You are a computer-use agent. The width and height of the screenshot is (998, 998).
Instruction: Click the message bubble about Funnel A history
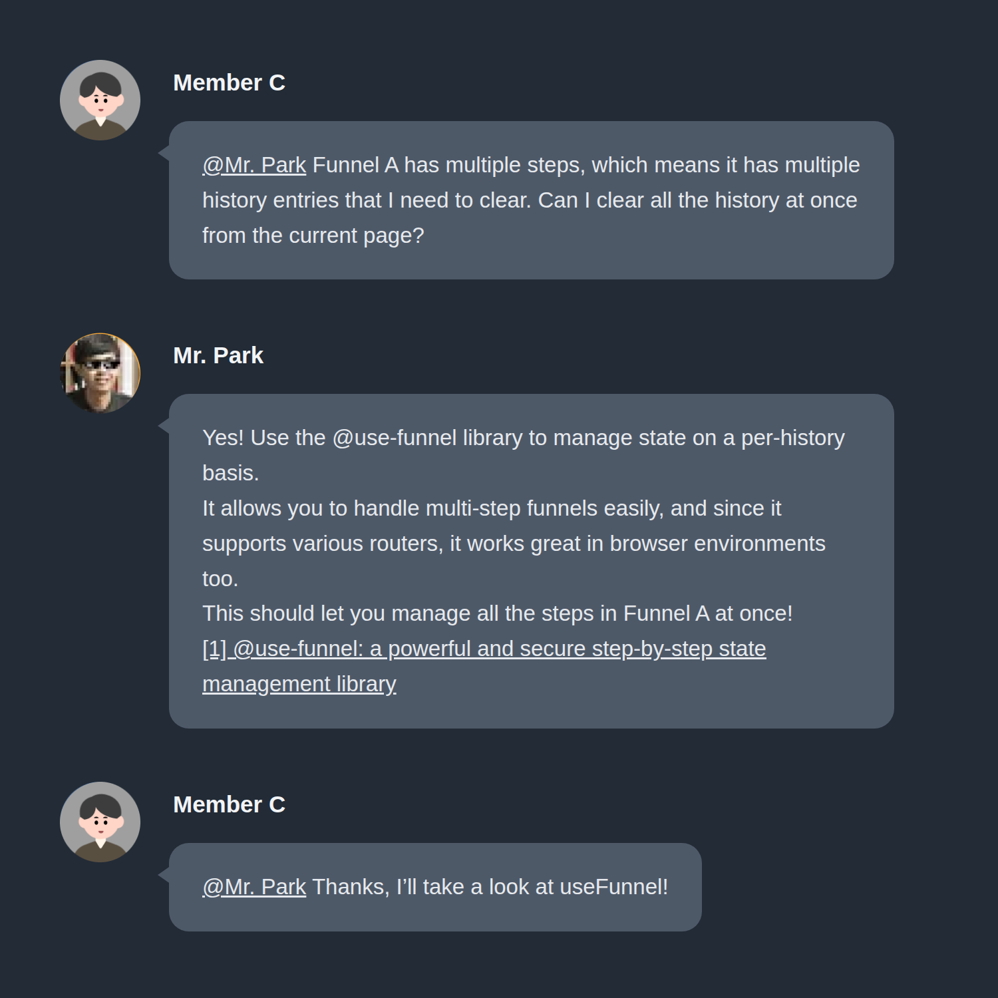531,200
